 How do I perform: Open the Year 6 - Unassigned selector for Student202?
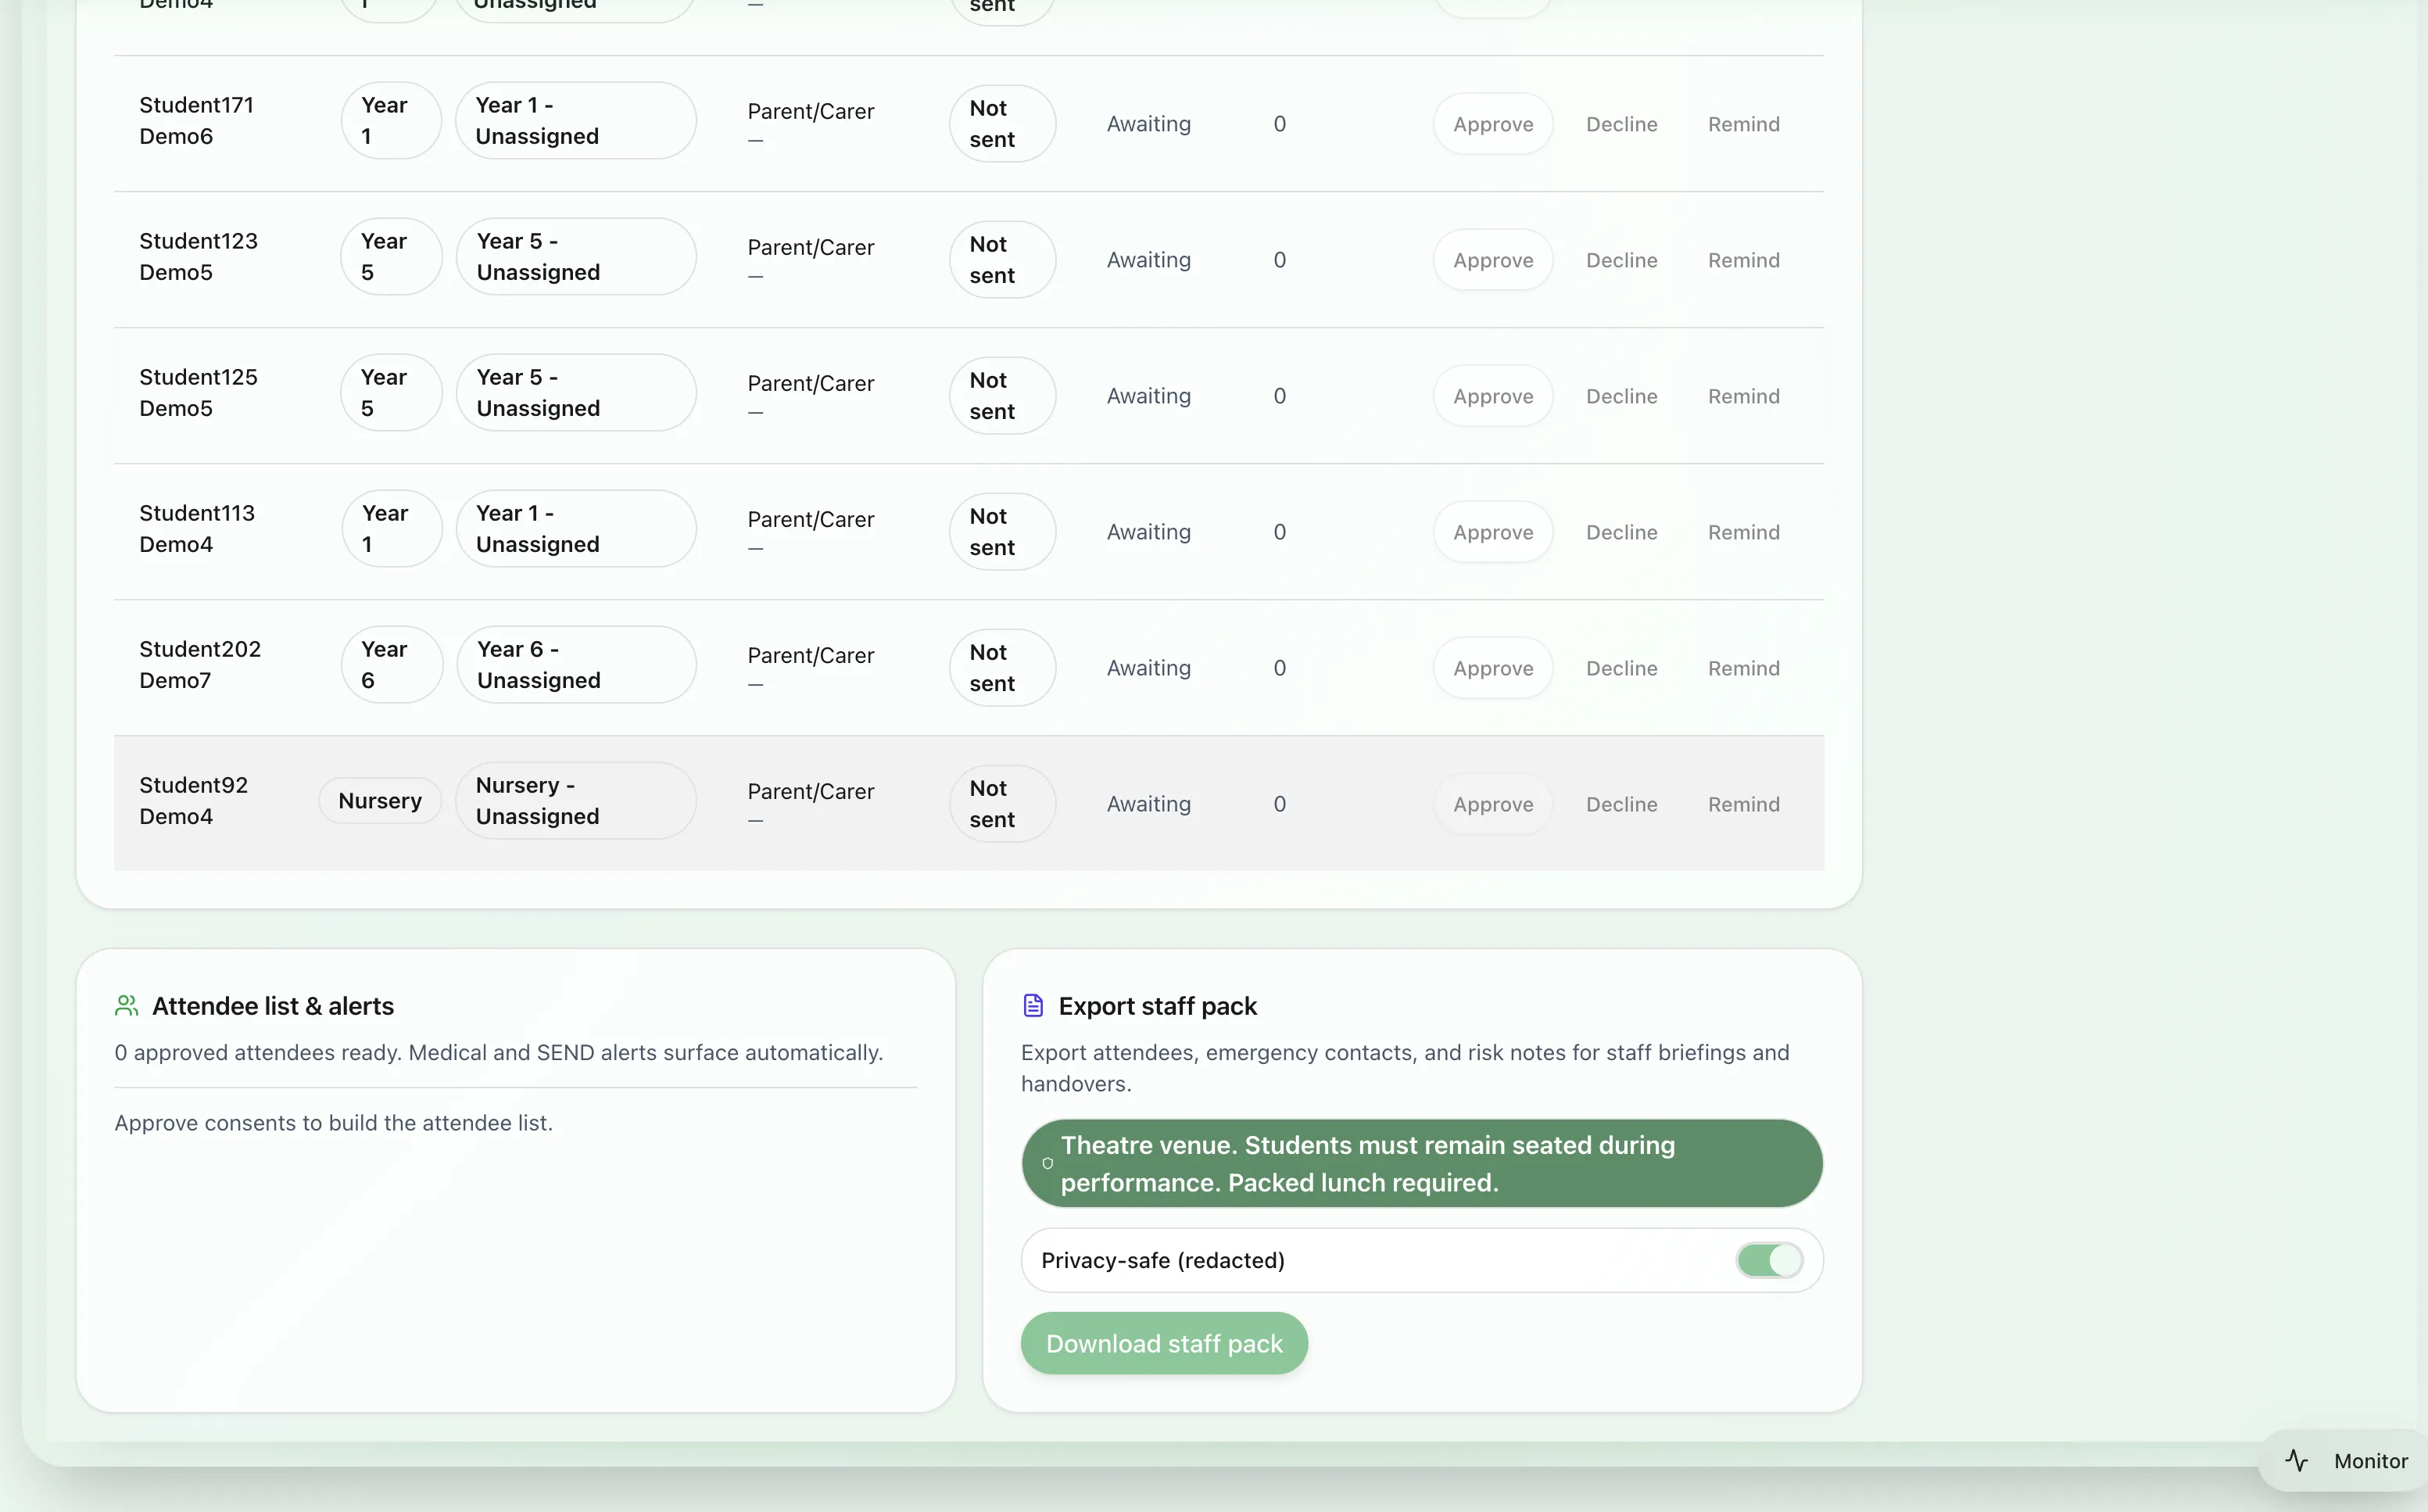(576, 664)
